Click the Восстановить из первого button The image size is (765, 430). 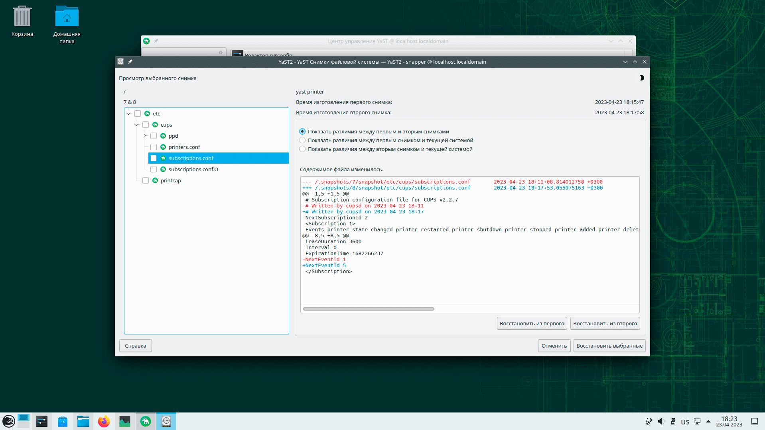pos(532,324)
